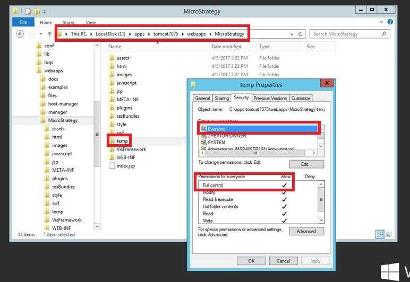Open Customize Quick Access Toolbar dropdown

pos(45,12)
